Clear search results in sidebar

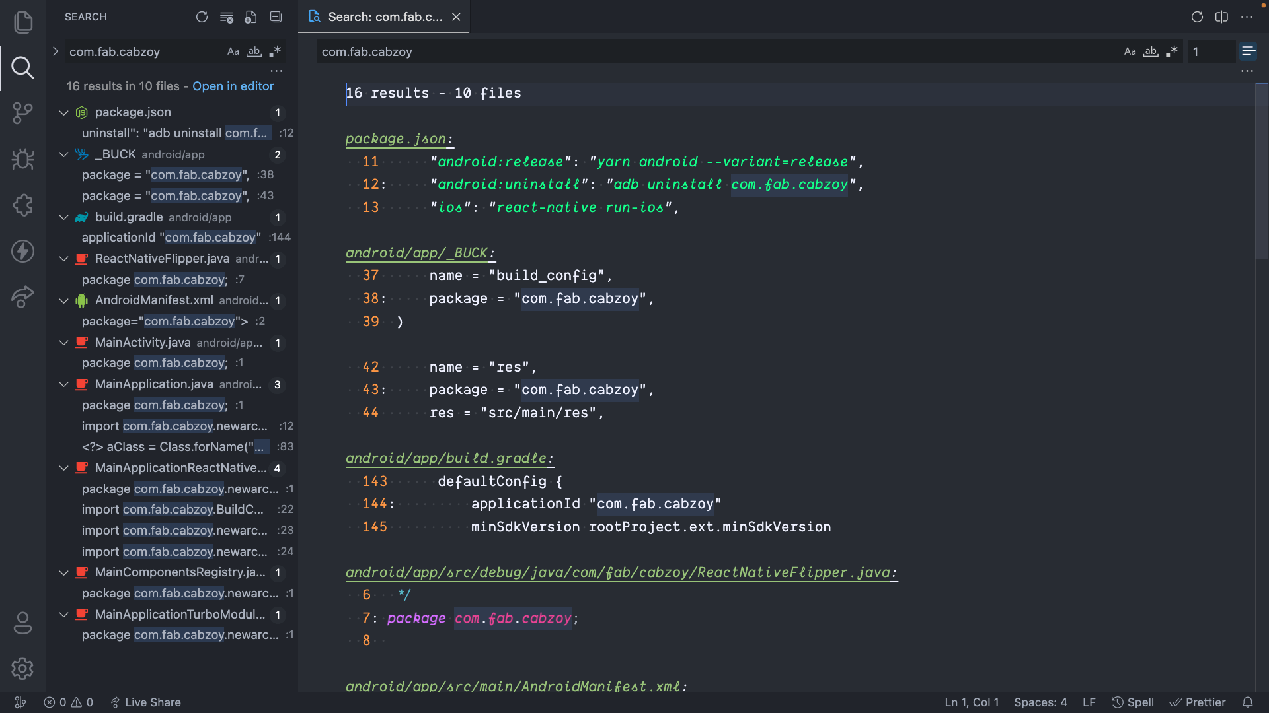226,17
